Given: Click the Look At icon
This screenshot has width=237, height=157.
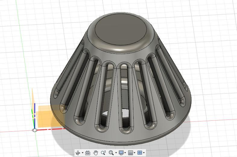Looking at the screenshot, I should tap(88, 153).
